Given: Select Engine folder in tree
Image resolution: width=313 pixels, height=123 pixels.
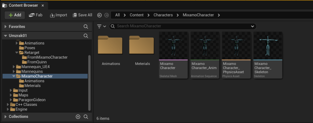Looking at the screenshot, I should [19, 109].
